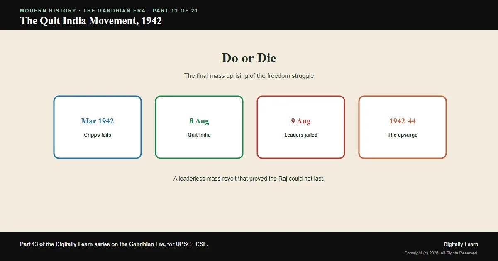
Task: Click the "Cripps fails" label
Action: pos(98,135)
